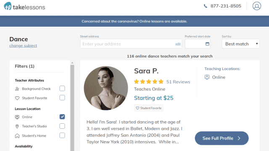Open the user account profile icon

[x=257, y=6]
